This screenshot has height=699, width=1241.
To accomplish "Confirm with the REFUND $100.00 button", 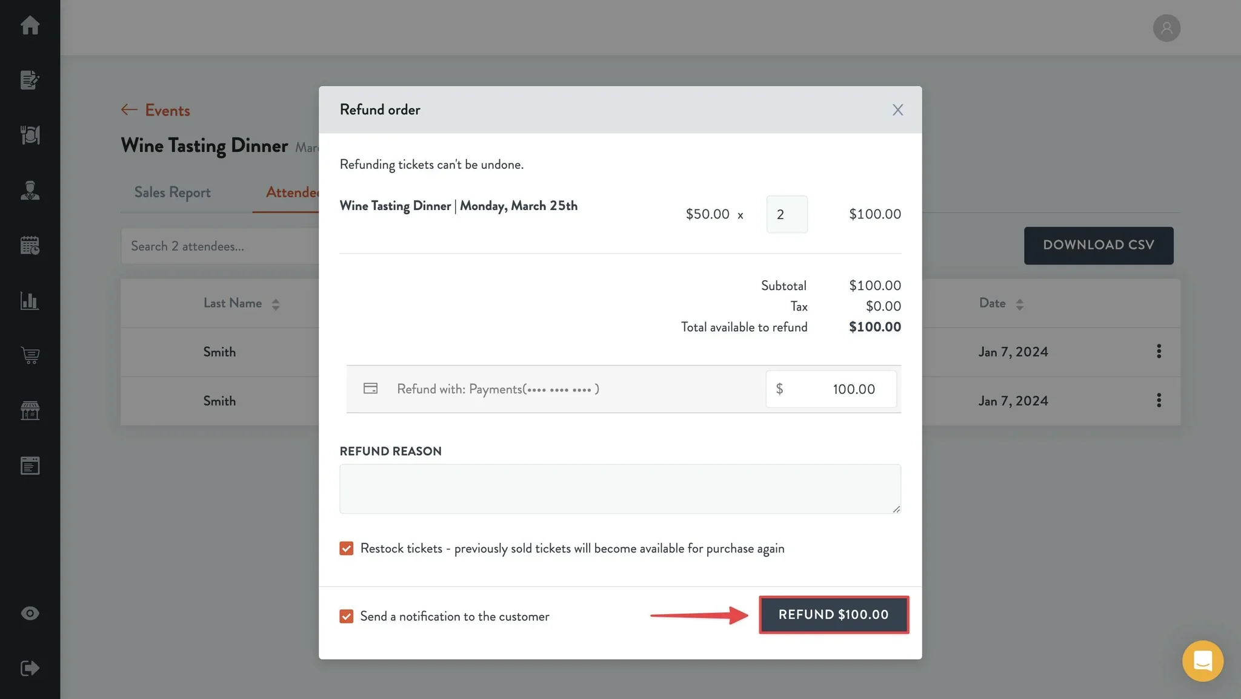I will 833,615.
